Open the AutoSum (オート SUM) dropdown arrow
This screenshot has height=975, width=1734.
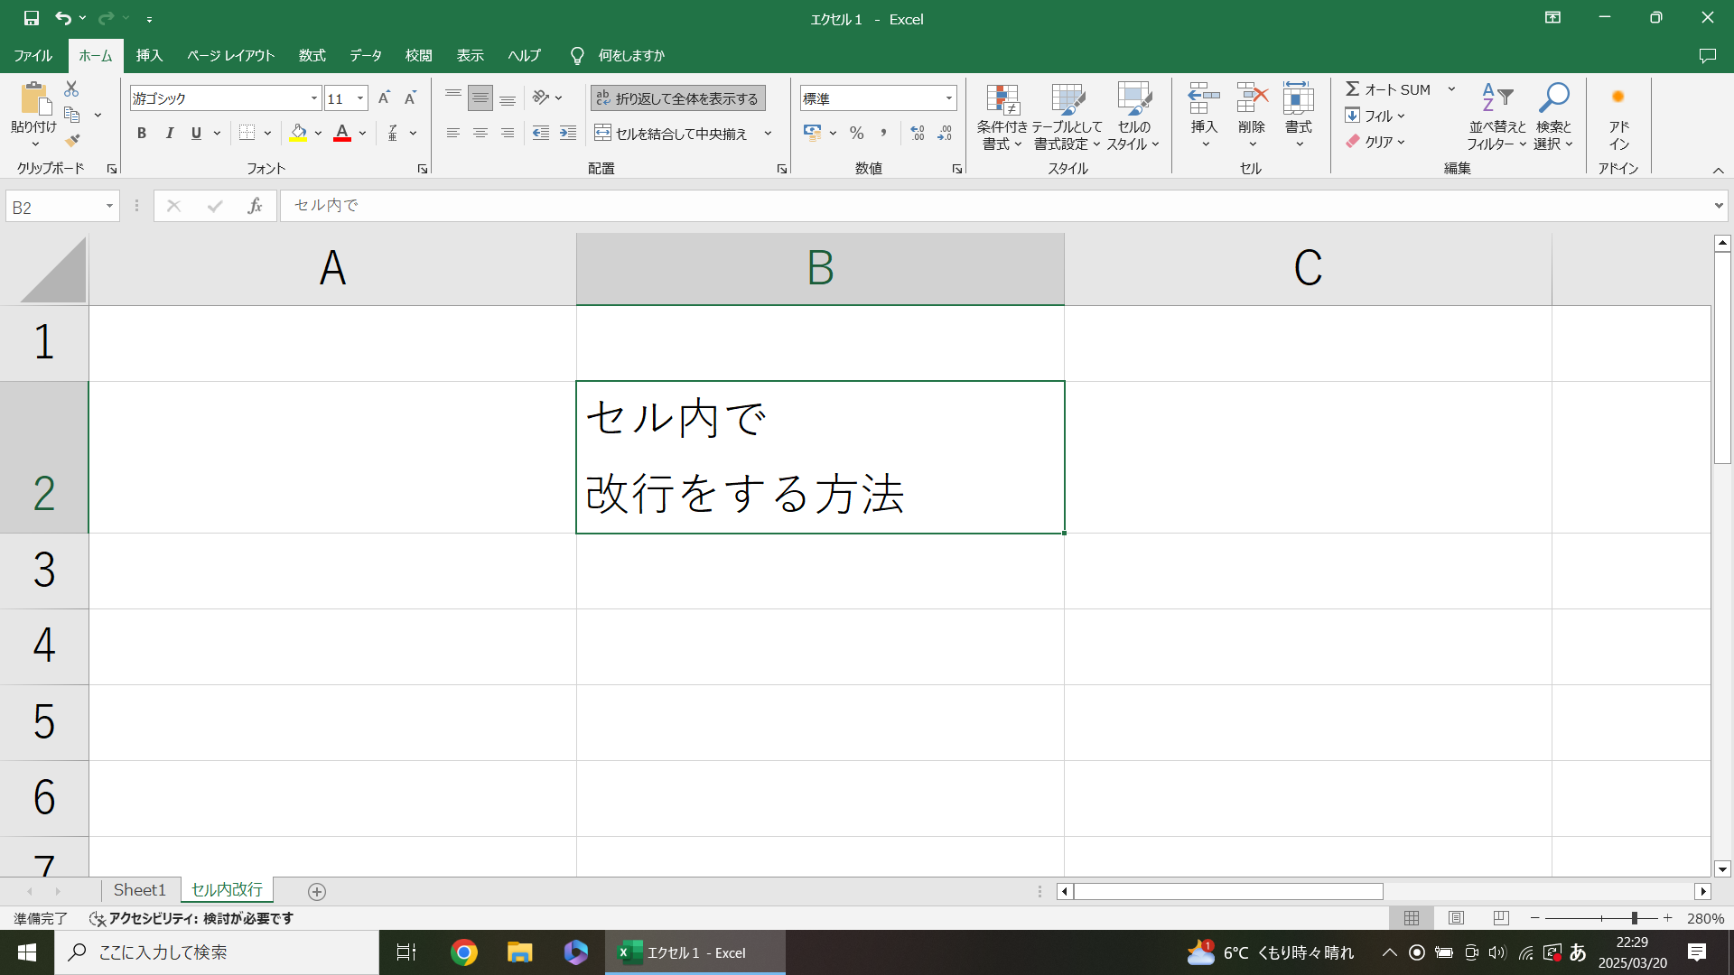[1451, 88]
